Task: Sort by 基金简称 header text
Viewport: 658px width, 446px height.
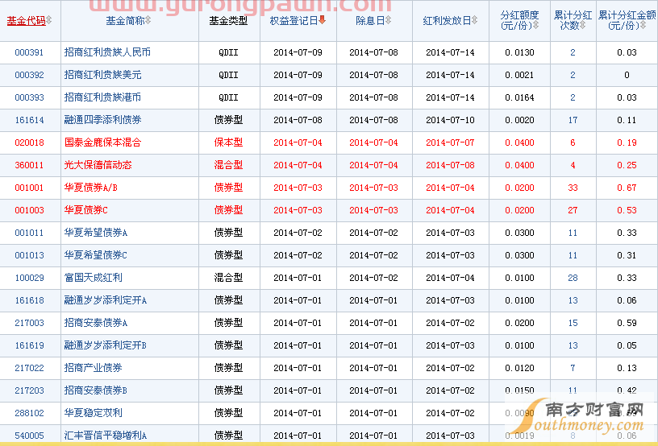Action: click(125, 20)
